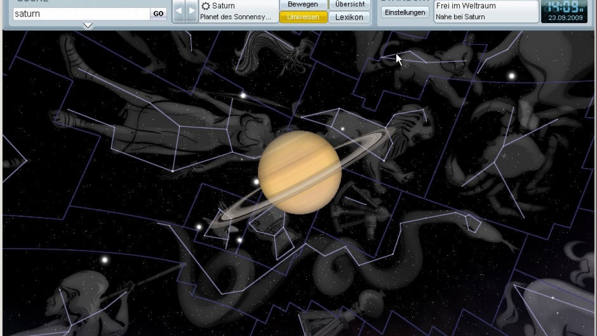This screenshot has height=336, width=597.
Task: Click the Sextans sextant figure below Saturn
Action: pyautogui.click(x=359, y=210)
